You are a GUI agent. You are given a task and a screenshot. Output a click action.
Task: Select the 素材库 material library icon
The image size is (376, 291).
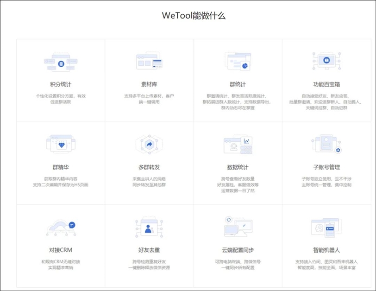coord(149,61)
